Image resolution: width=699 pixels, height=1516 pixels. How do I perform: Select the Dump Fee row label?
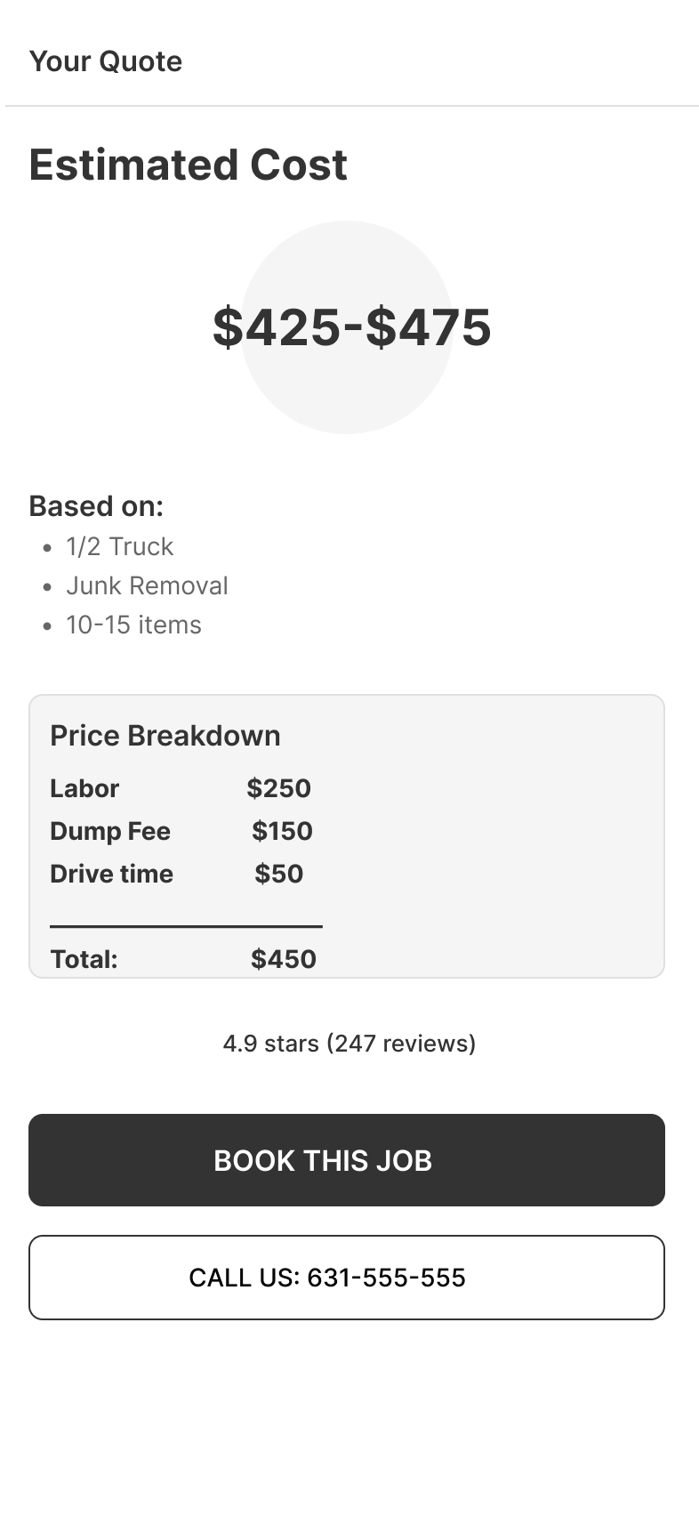click(110, 831)
